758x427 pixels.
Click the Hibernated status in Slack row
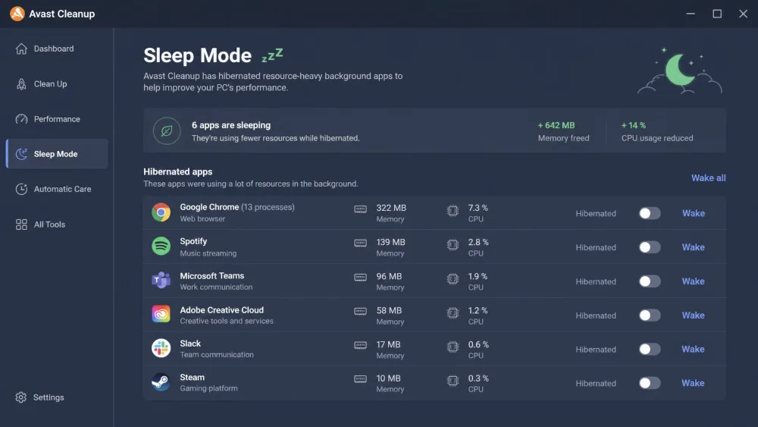pyautogui.click(x=596, y=349)
